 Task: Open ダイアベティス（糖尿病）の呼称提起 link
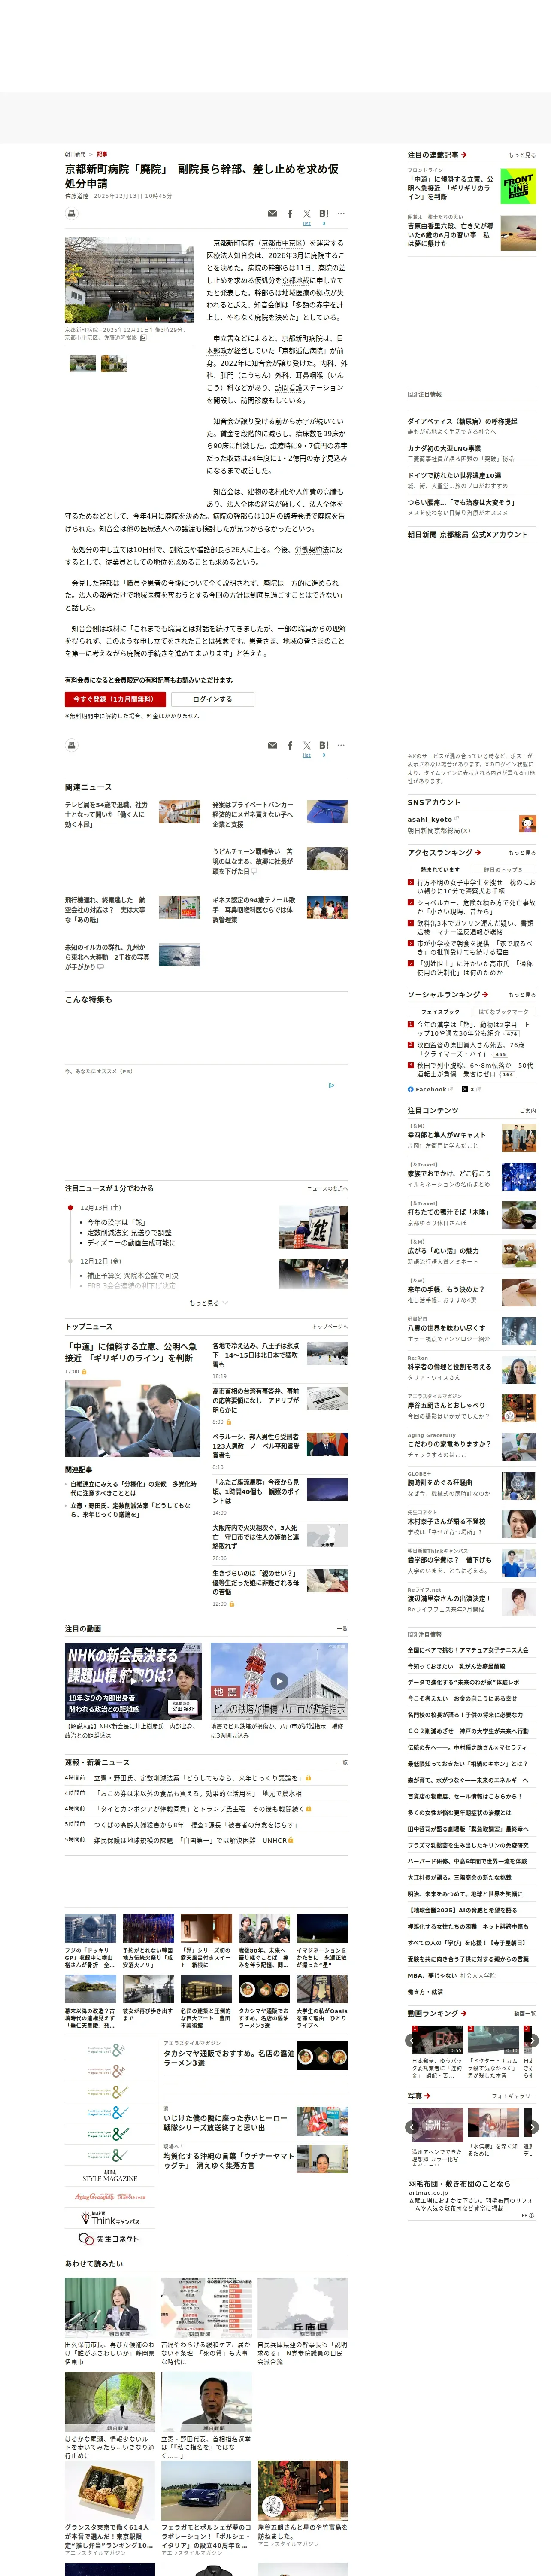point(462,421)
